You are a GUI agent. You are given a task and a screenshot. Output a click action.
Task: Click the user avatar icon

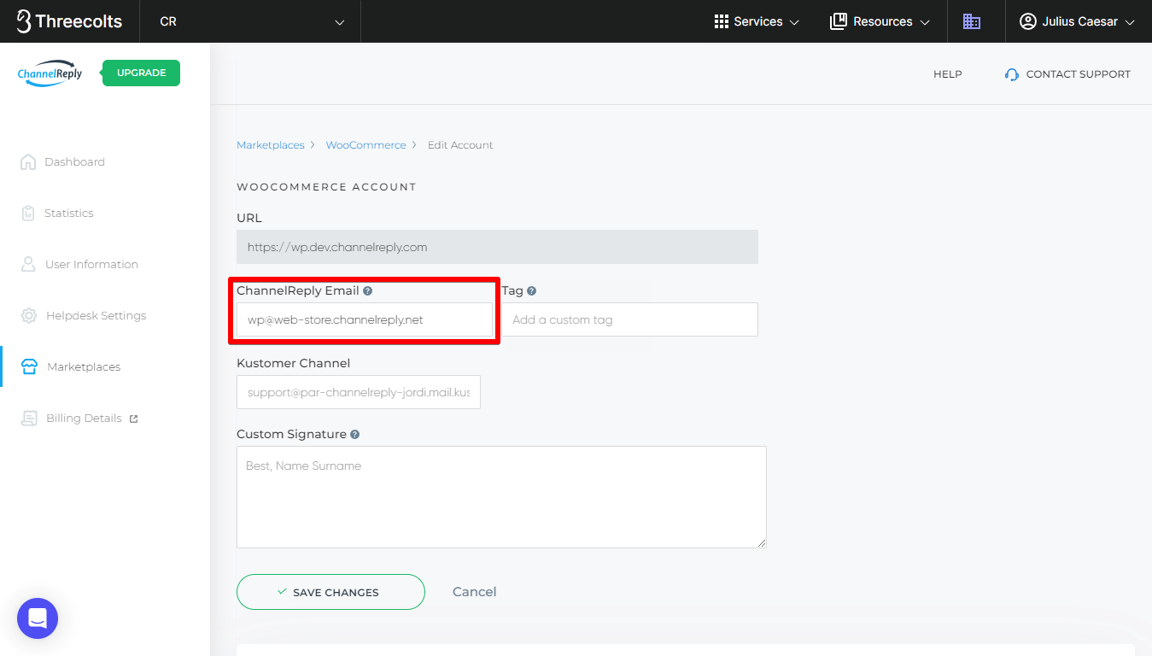(1027, 21)
